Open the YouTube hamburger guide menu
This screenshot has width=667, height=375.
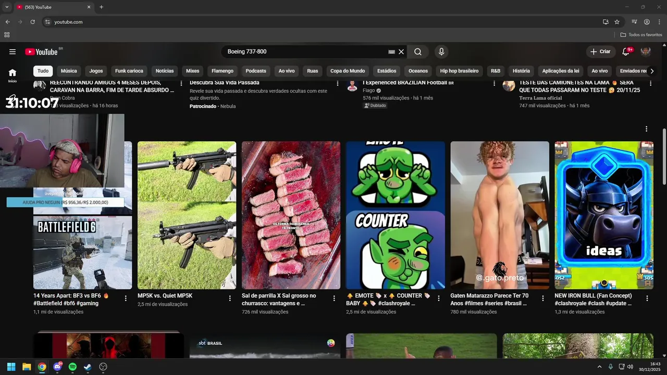pos(13,52)
